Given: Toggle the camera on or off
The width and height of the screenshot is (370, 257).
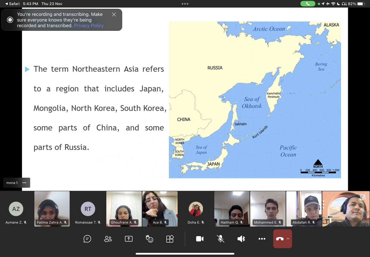Looking at the screenshot, I should (200, 239).
